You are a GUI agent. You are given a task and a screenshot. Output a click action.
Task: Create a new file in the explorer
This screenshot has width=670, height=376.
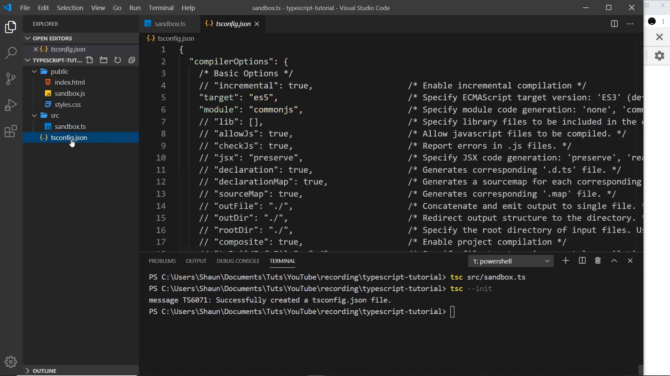[90, 60]
